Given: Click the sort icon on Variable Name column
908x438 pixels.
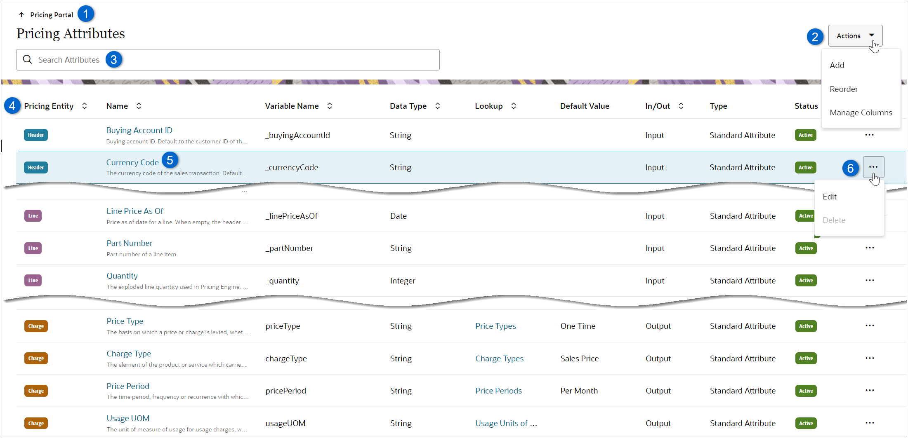Looking at the screenshot, I should [x=329, y=106].
